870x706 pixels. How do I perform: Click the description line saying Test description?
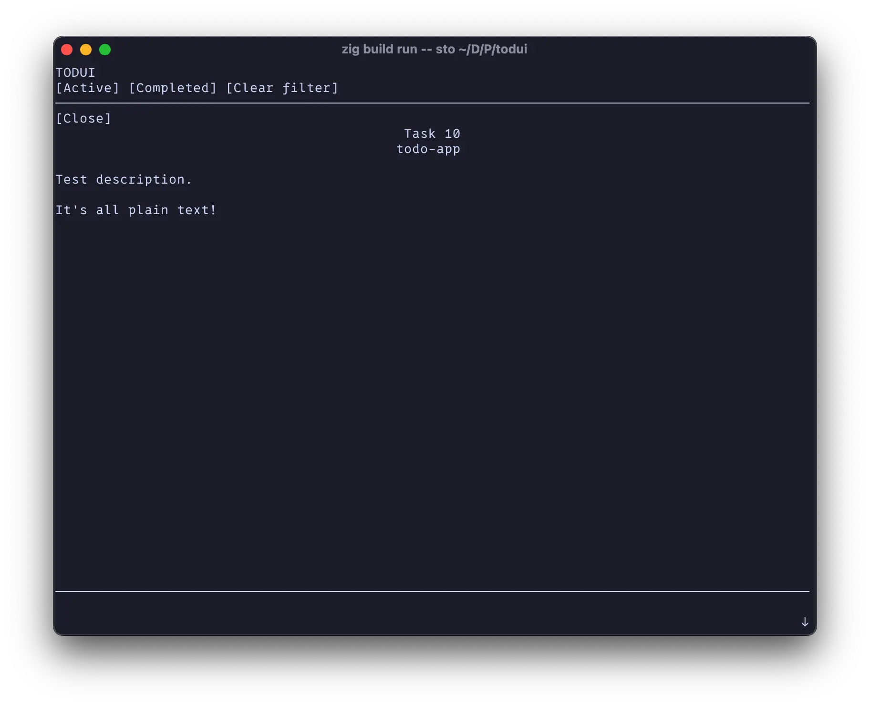point(124,179)
